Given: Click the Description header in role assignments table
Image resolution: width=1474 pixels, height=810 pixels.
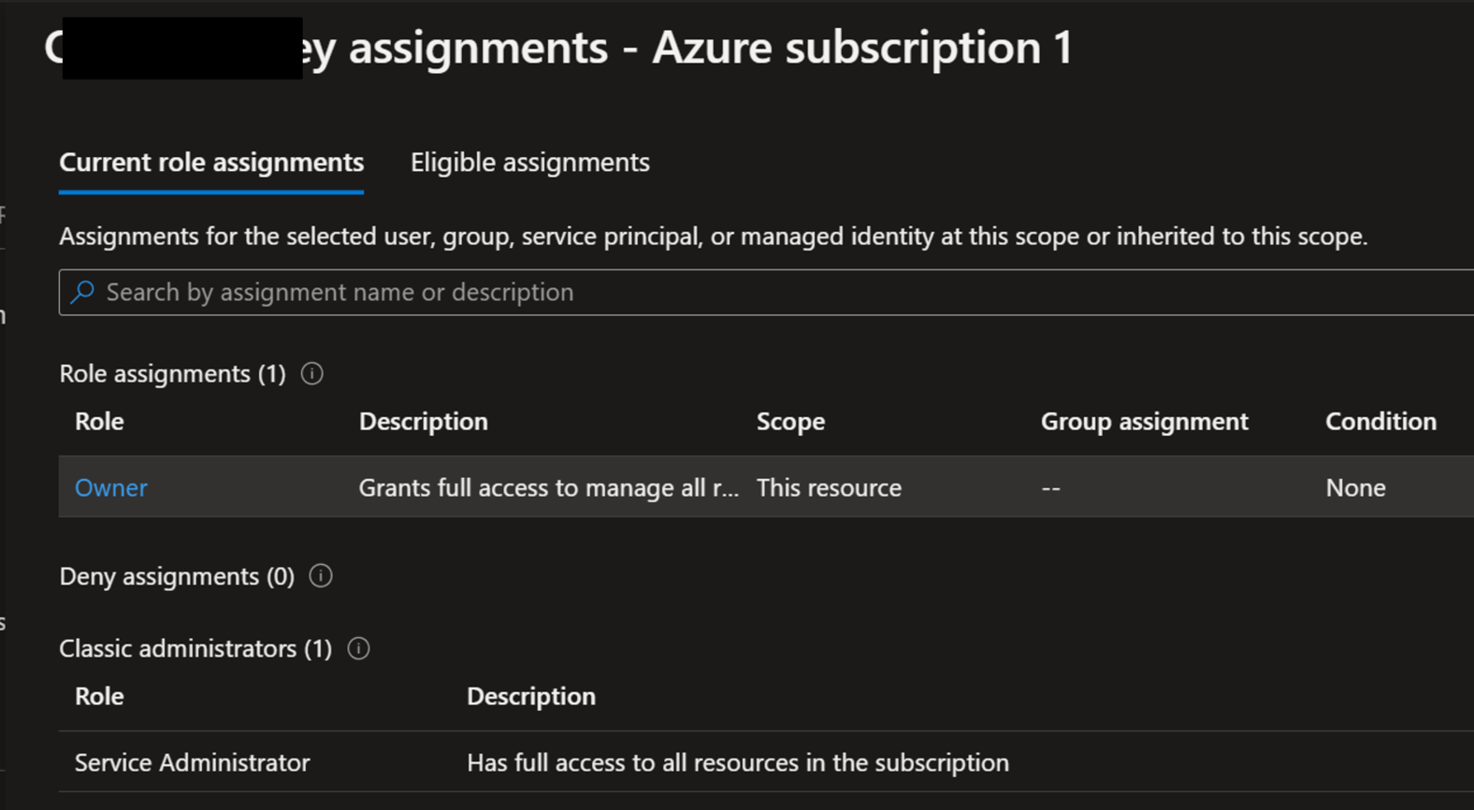Looking at the screenshot, I should [424, 421].
